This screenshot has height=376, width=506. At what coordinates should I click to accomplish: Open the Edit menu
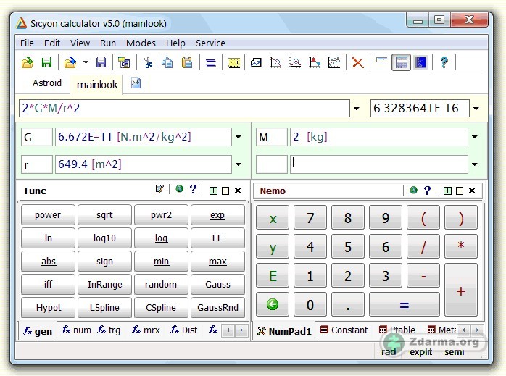(52, 43)
